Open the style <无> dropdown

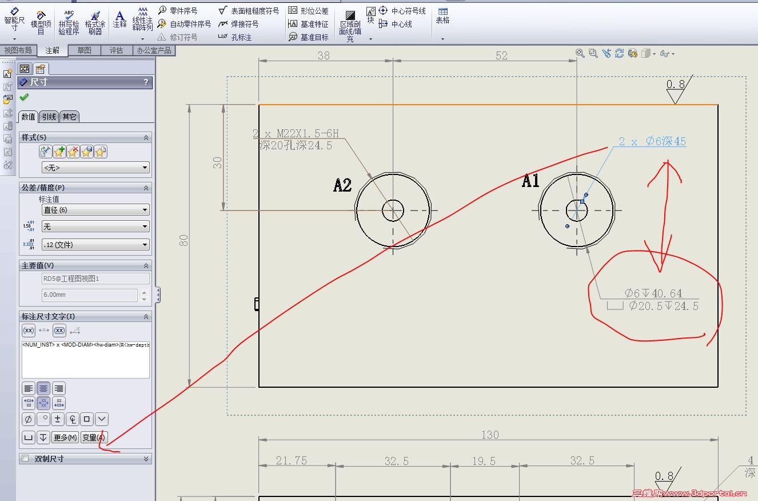[x=96, y=168]
